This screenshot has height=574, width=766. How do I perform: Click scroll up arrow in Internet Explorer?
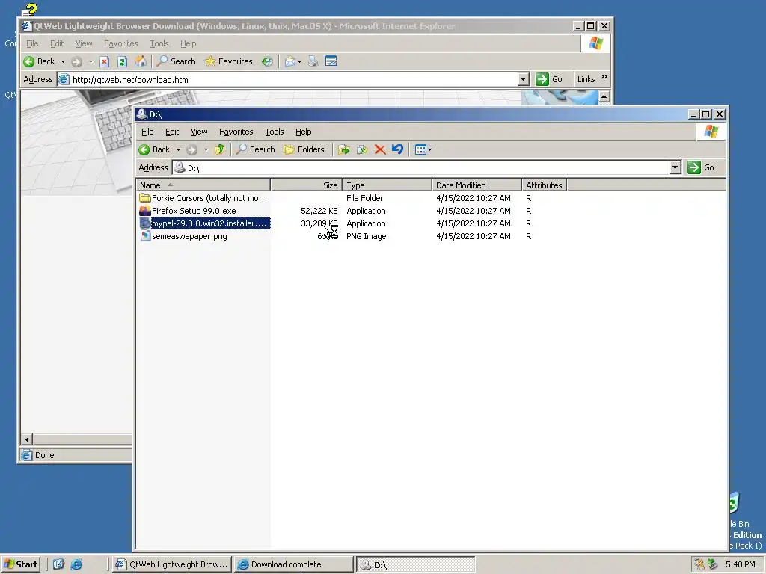pos(604,96)
